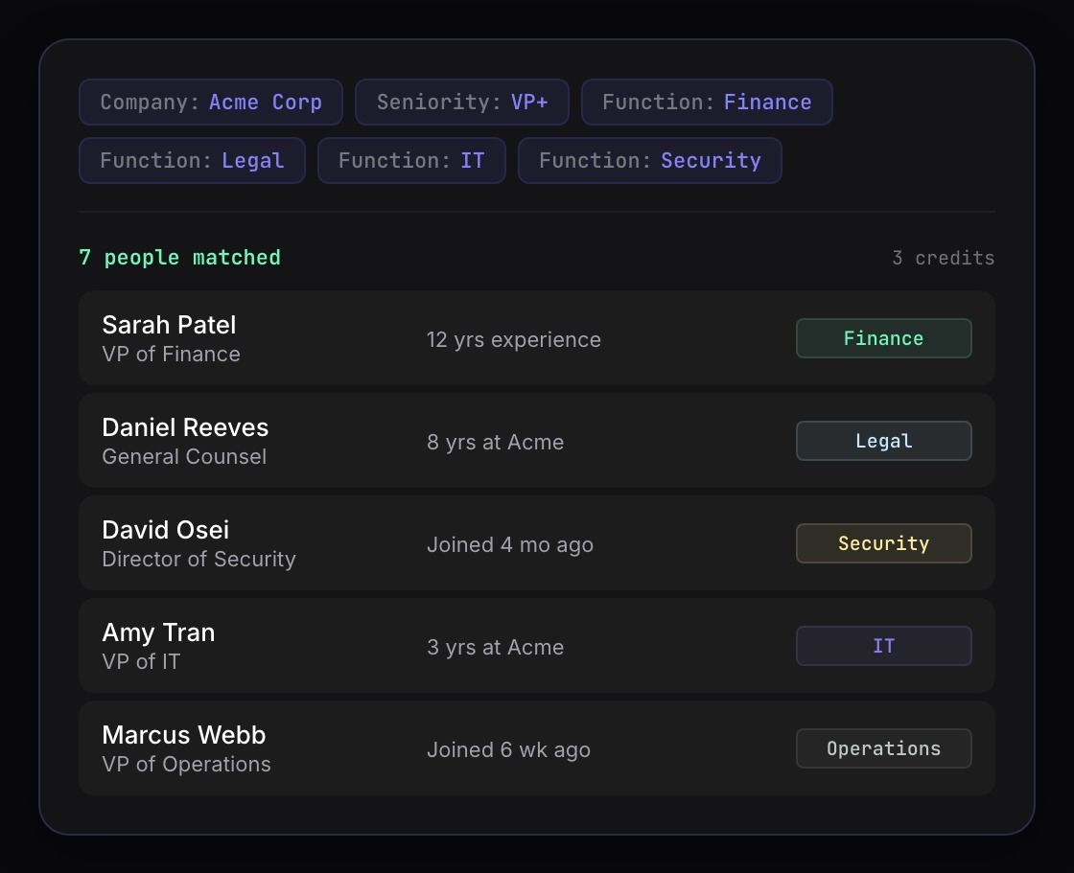Open Daniel Reeves' name
The width and height of the screenshot is (1074, 873).
click(x=185, y=427)
